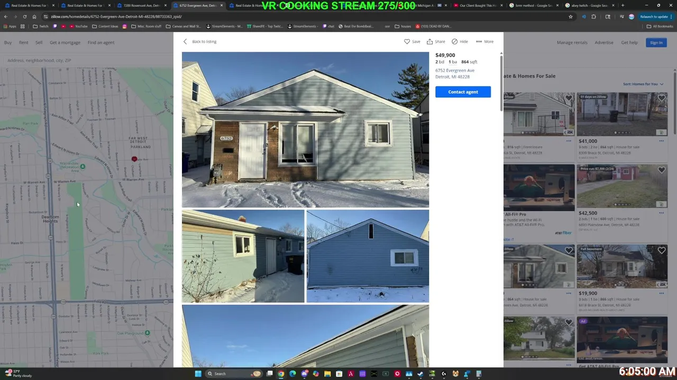This screenshot has width=677, height=380.
Task: Switch to Our Client Bought This YouTube tab
Action: tap(477, 5)
